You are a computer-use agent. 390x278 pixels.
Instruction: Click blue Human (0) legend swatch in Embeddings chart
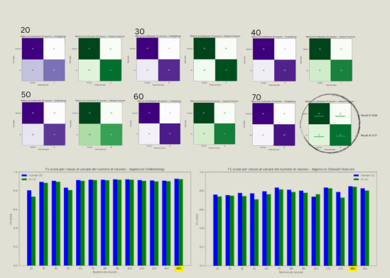[24, 175]
